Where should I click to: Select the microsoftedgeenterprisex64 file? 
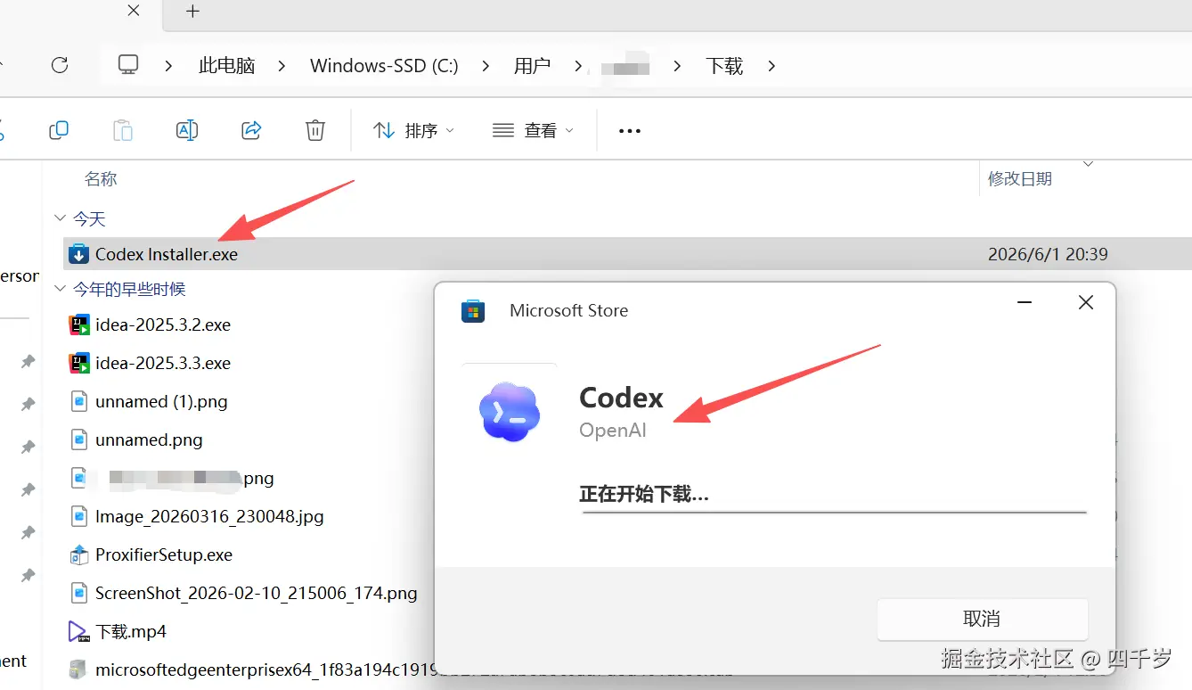point(264,669)
